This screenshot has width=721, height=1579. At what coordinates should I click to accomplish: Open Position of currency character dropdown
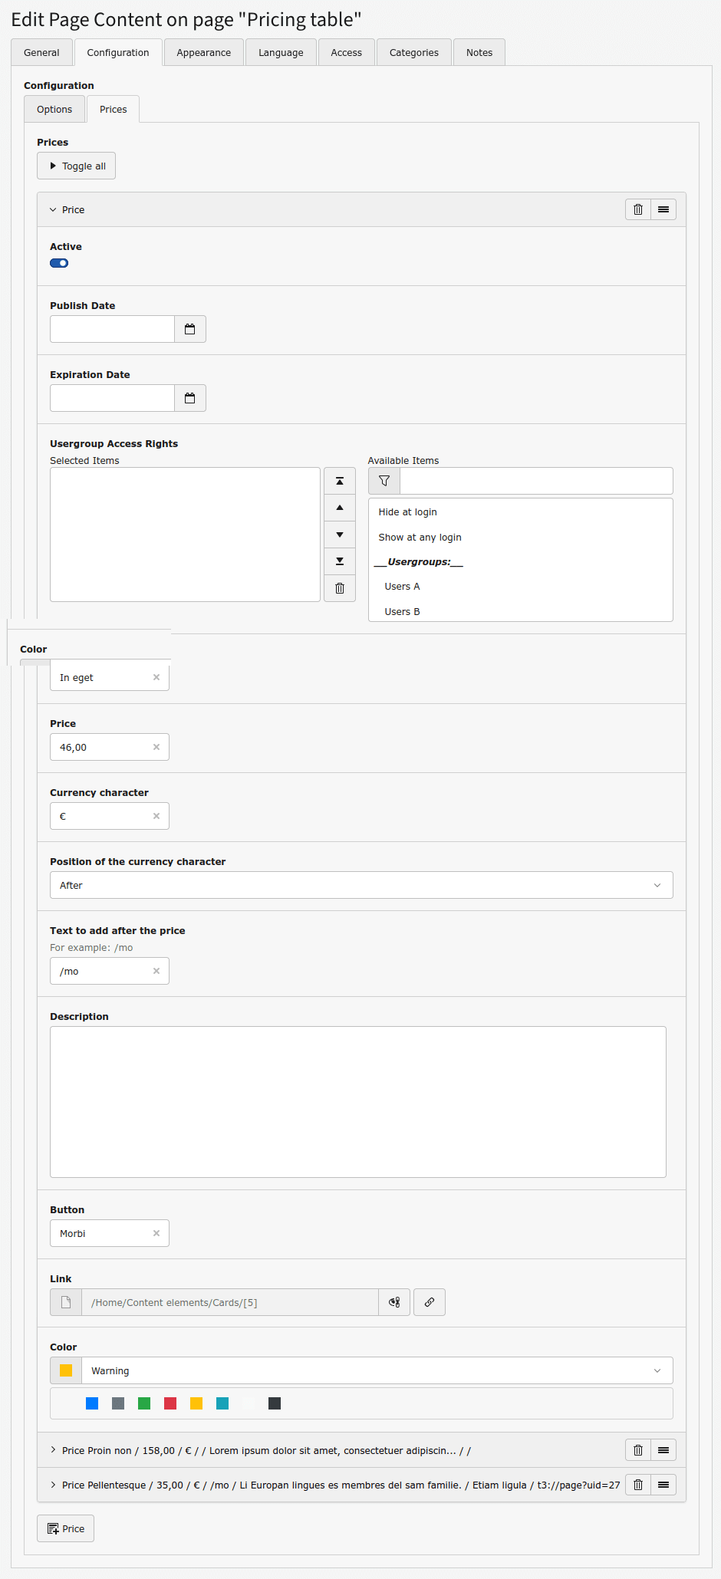coord(361,885)
